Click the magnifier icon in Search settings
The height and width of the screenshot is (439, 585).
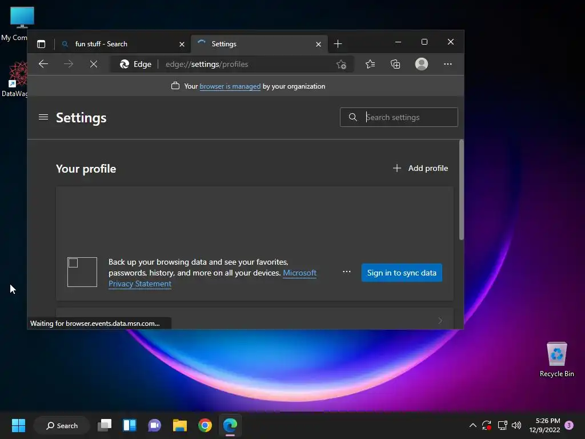[x=352, y=117]
